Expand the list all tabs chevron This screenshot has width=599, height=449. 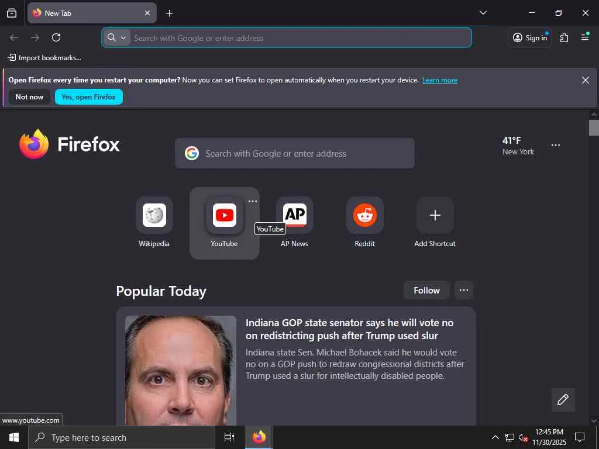tap(483, 13)
